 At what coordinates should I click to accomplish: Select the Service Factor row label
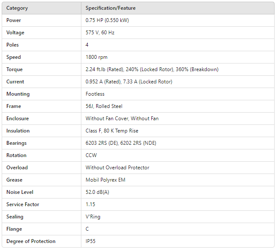[23, 204]
